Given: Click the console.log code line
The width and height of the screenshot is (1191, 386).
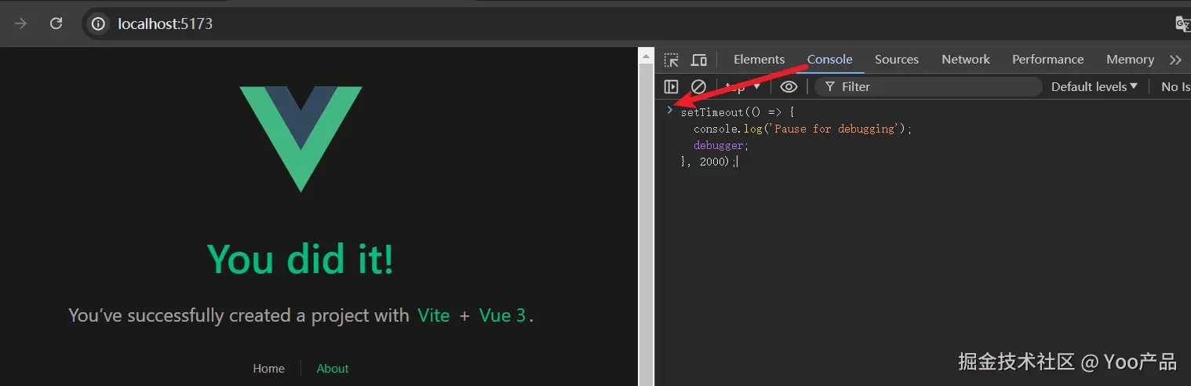Looking at the screenshot, I should pyautogui.click(x=803, y=129).
